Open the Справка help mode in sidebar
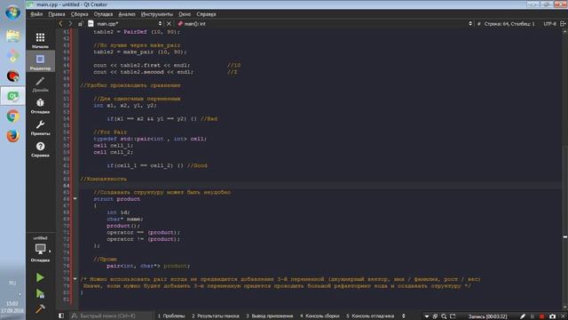The width and height of the screenshot is (568, 320). coord(40,149)
